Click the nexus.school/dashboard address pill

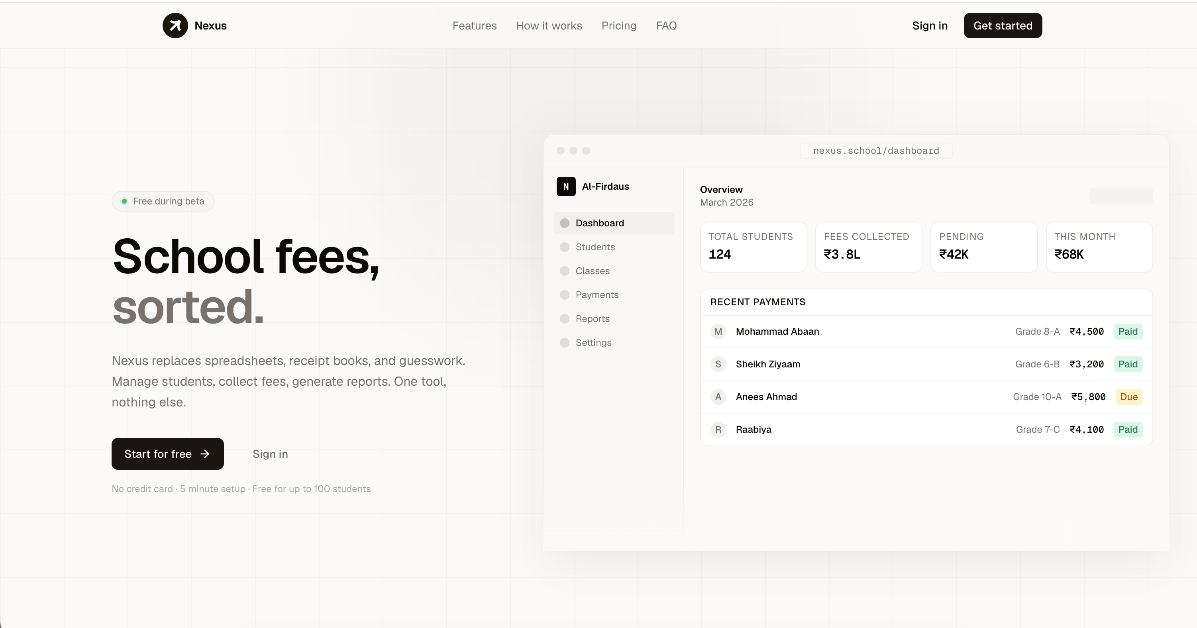coord(875,150)
